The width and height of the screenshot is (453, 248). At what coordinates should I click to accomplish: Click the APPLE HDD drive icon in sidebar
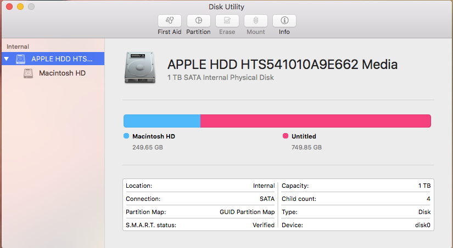point(20,59)
